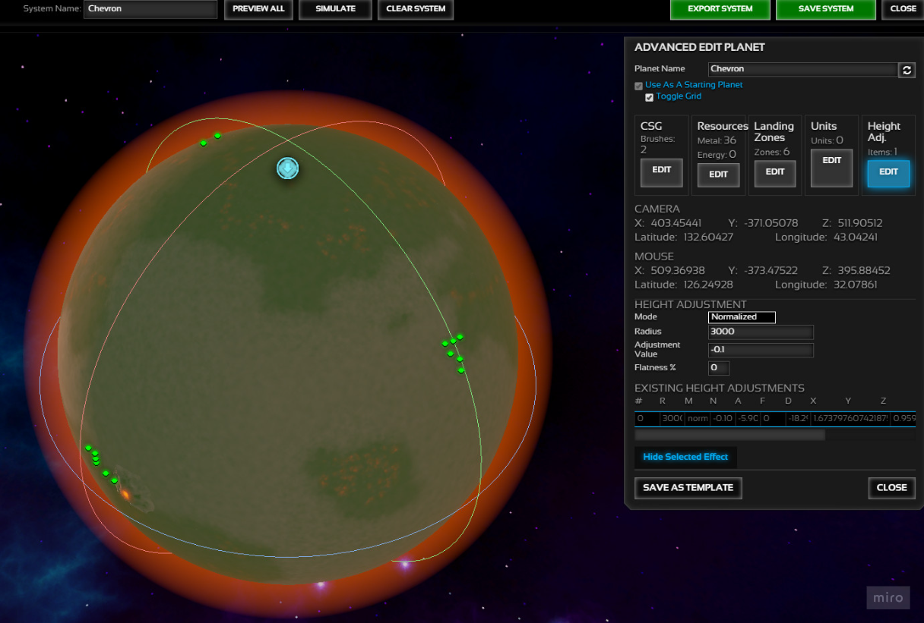Start Simulate from top toolbar
Screen dimensions: 924x623
(335, 9)
